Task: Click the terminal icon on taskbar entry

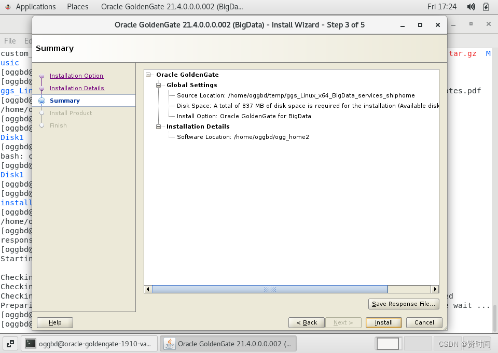Action: coord(31,344)
